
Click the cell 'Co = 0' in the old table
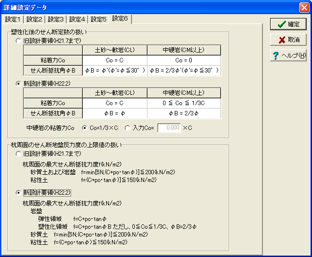pos(184,60)
